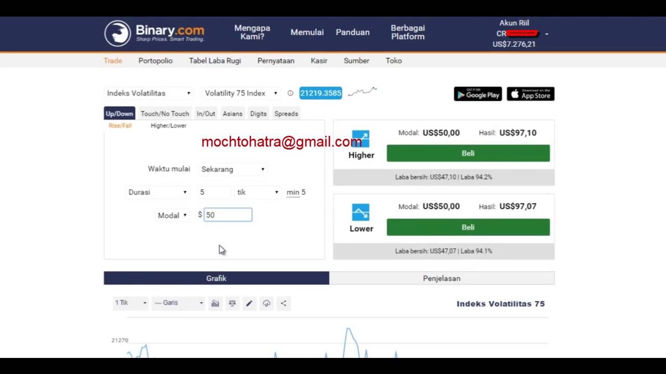
Task: Switch to In/Out tab
Action: pyautogui.click(x=206, y=114)
